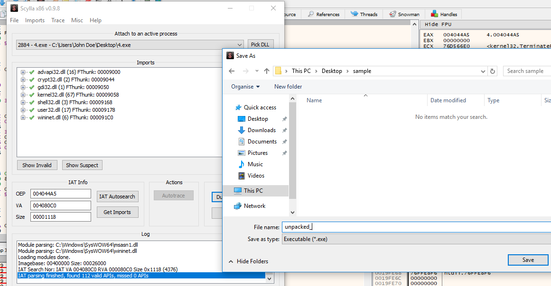The image size is (551, 286).
Task: Click the Search sample box
Action: pos(527,71)
